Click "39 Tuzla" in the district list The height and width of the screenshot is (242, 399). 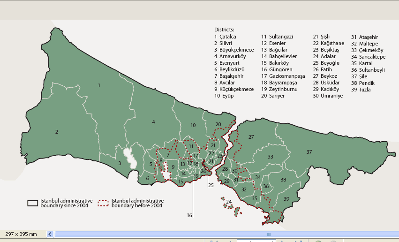point(361,90)
